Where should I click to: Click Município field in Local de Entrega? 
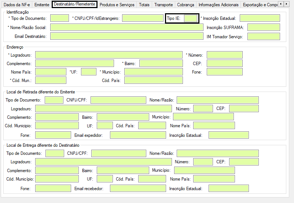205,170
